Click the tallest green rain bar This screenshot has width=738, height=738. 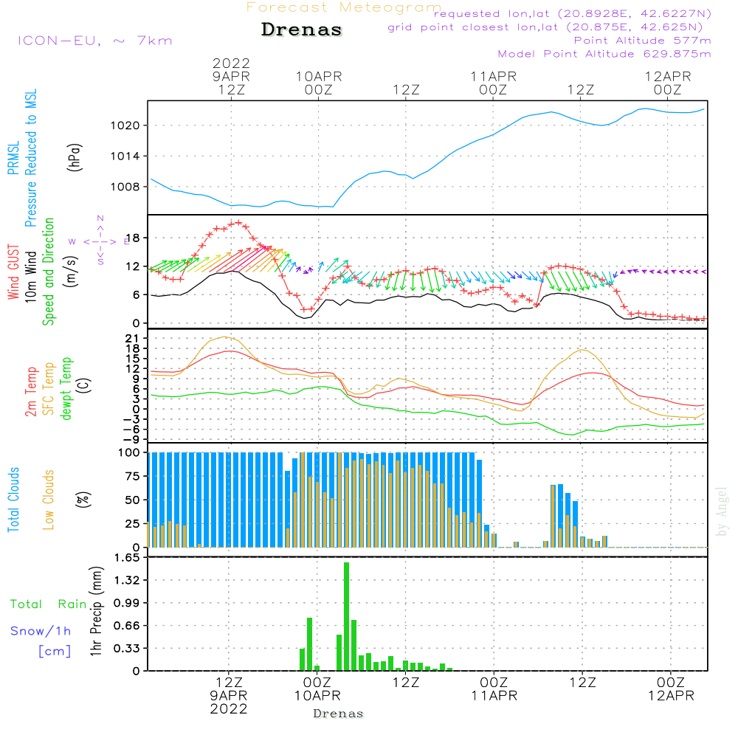(346, 616)
